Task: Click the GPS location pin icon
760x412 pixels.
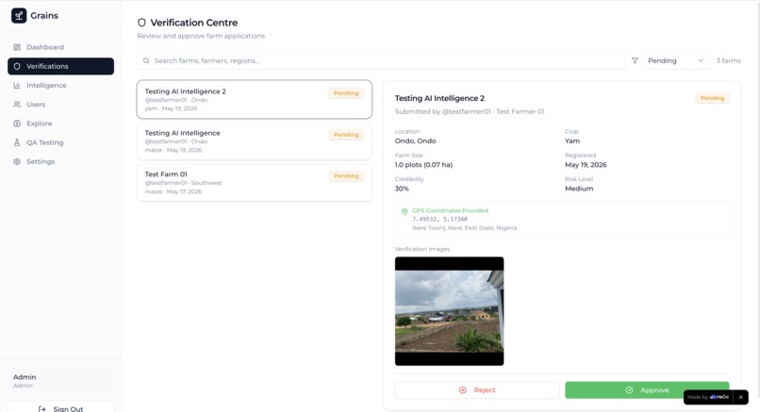Action: [405, 211]
